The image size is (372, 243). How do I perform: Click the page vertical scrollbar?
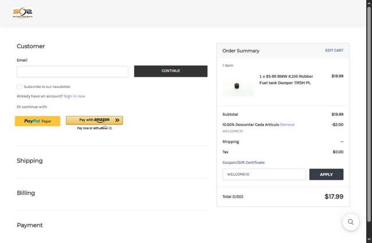pyautogui.click(x=369, y=114)
